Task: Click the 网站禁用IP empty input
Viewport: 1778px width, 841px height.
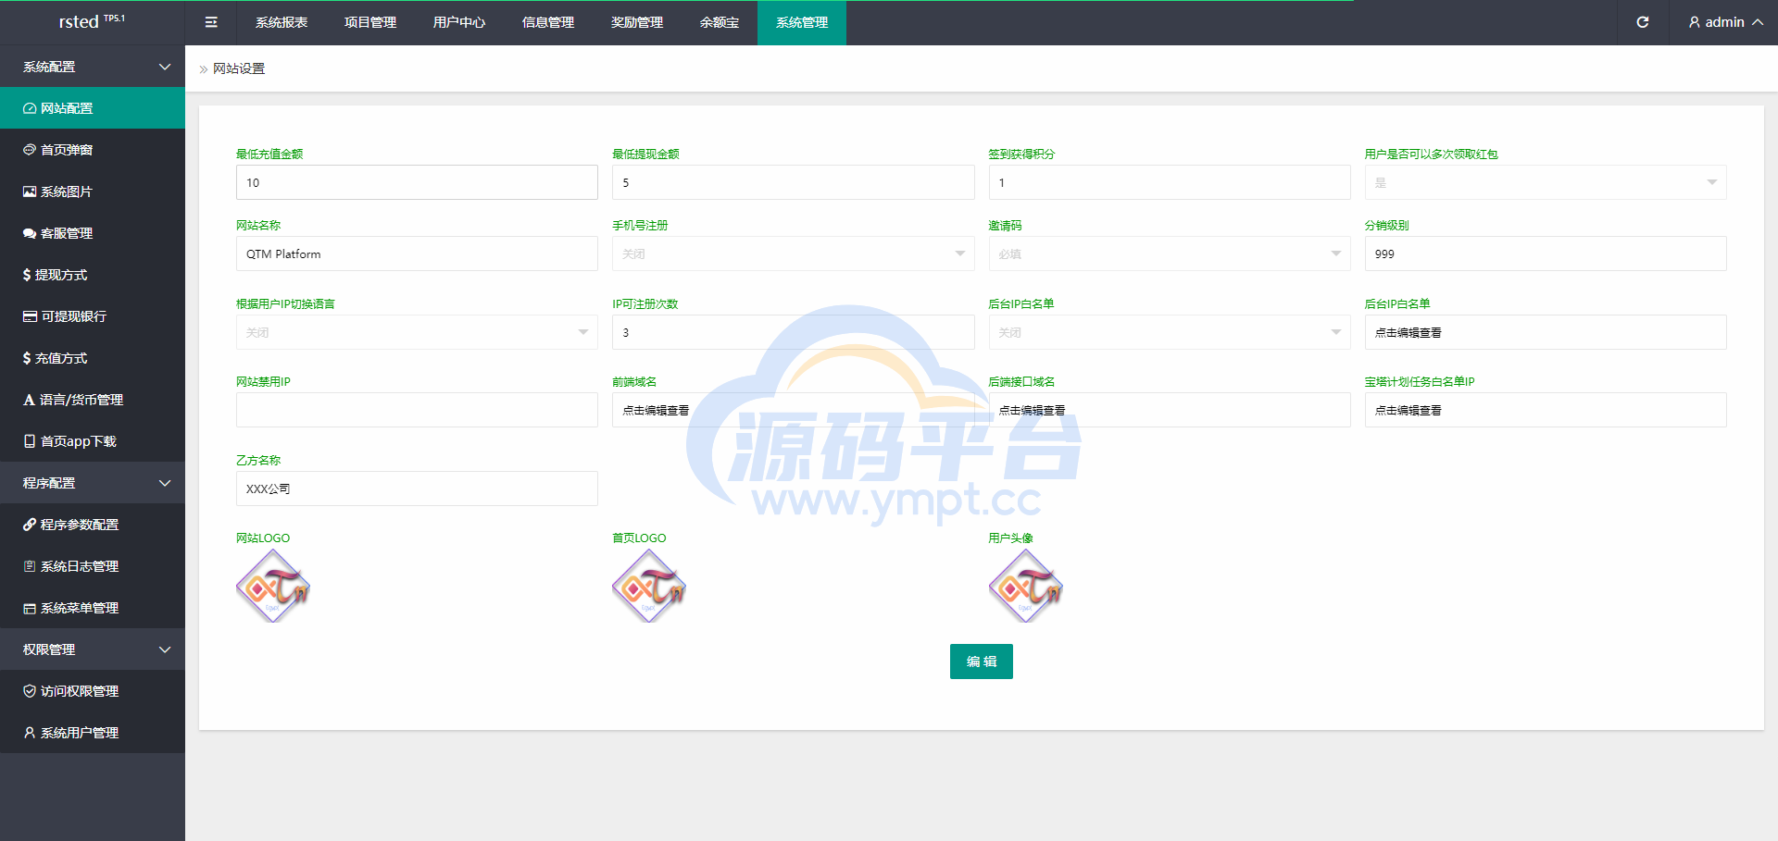Action: (x=417, y=410)
